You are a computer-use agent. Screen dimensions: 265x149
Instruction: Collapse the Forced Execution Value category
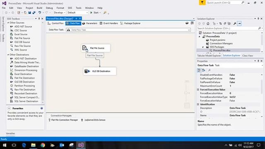coord(198,89)
